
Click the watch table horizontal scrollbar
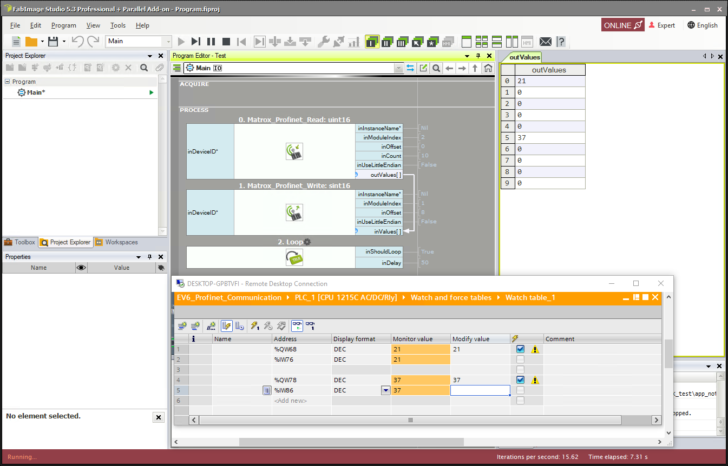click(x=410, y=420)
